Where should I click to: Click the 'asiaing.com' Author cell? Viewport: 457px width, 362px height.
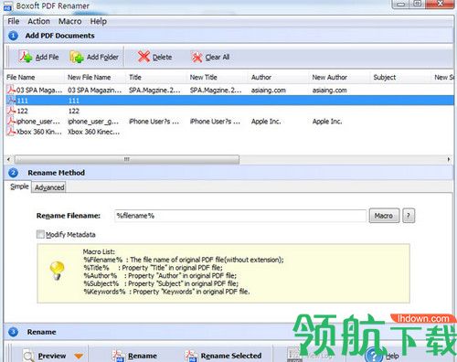(x=269, y=90)
